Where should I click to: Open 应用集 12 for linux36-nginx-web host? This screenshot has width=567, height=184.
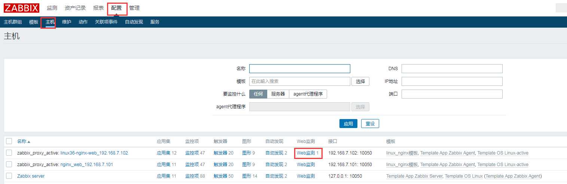click(164, 153)
